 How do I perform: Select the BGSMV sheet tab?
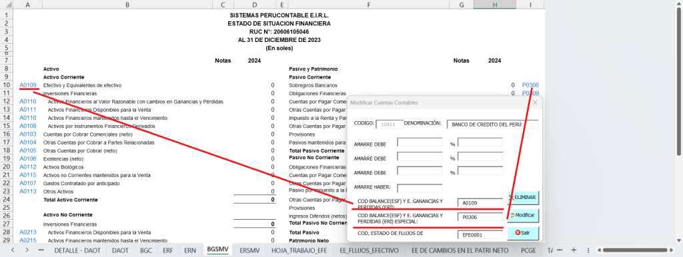pos(218,250)
